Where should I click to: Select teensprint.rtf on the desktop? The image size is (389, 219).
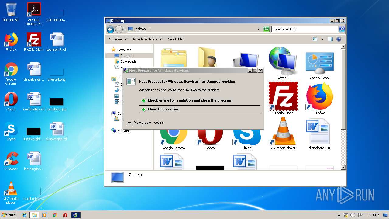(x=57, y=42)
